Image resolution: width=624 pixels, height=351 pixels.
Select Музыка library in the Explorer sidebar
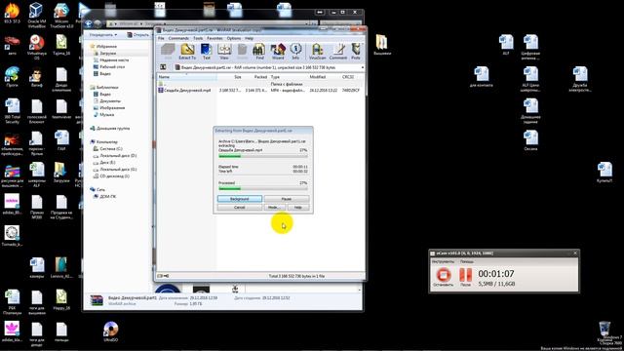point(106,115)
